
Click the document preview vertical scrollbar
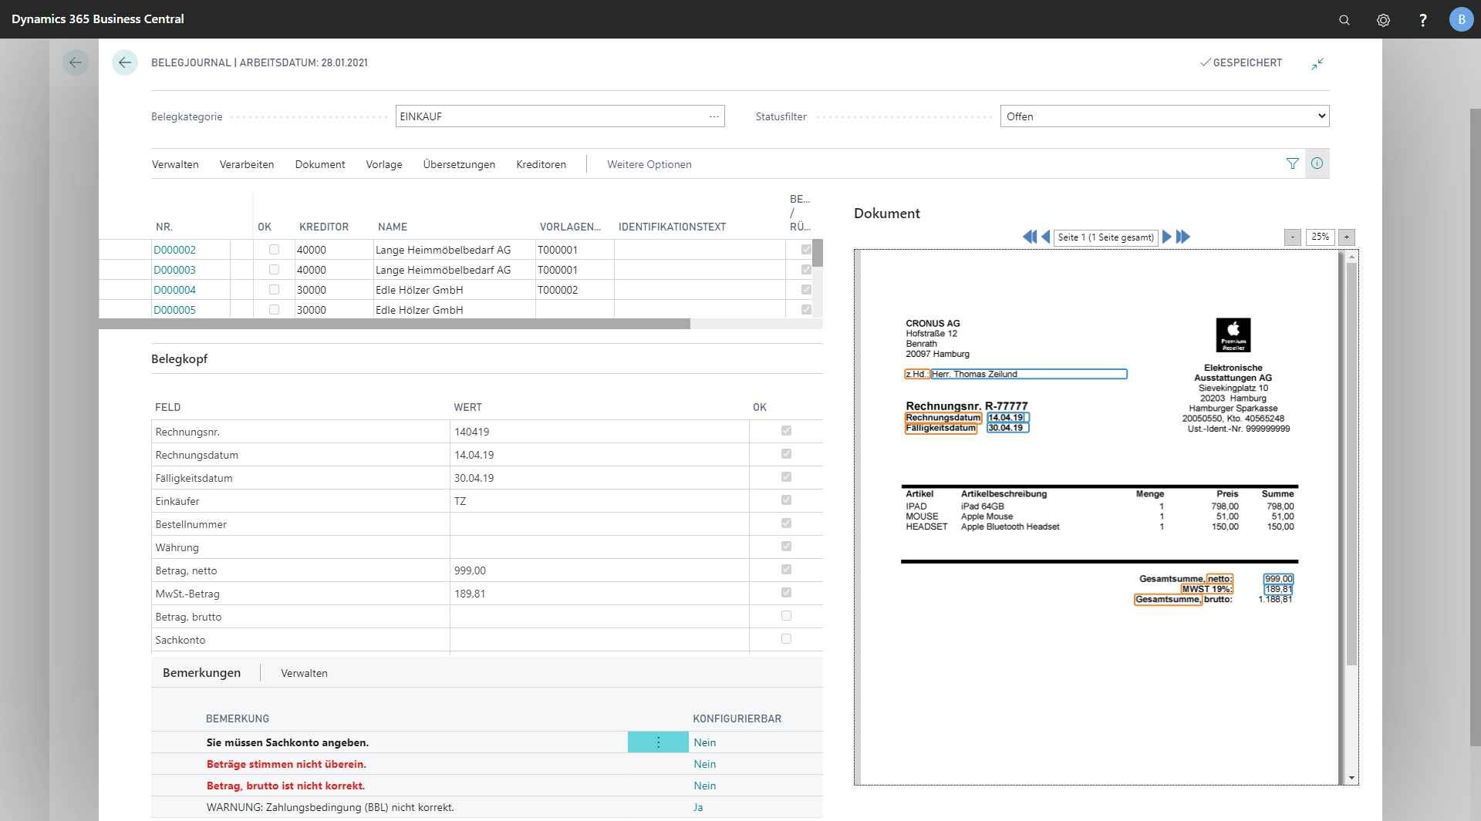coord(1351,463)
